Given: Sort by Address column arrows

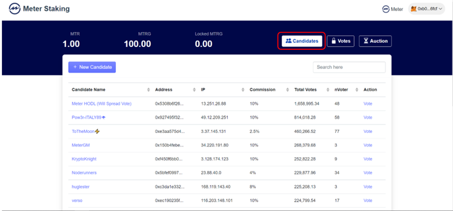Looking at the screenshot, I should (x=194, y=90).
